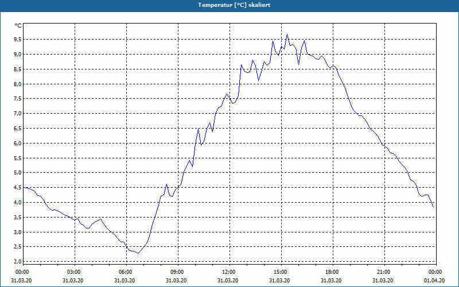Select the '5,5' y-axis tick label
This screenshot has height=287, width=459.
pyautogui.click(x=18, y=158)
